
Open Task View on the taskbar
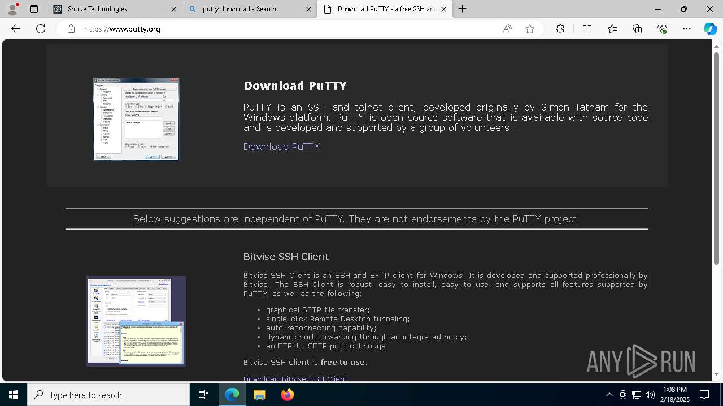[x=203, y=395]
